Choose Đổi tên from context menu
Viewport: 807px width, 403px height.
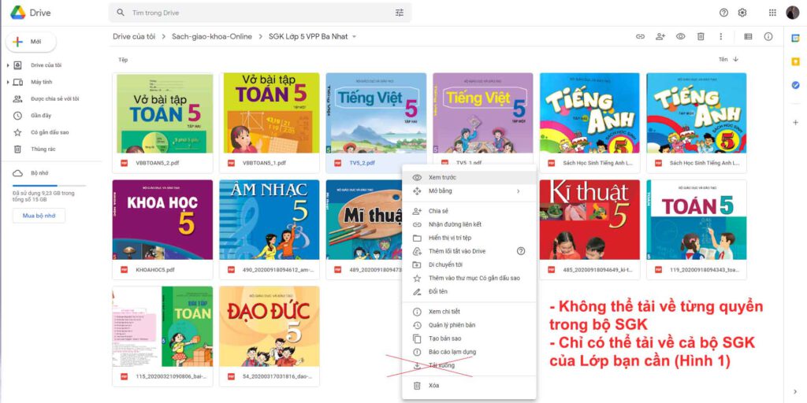469,291
